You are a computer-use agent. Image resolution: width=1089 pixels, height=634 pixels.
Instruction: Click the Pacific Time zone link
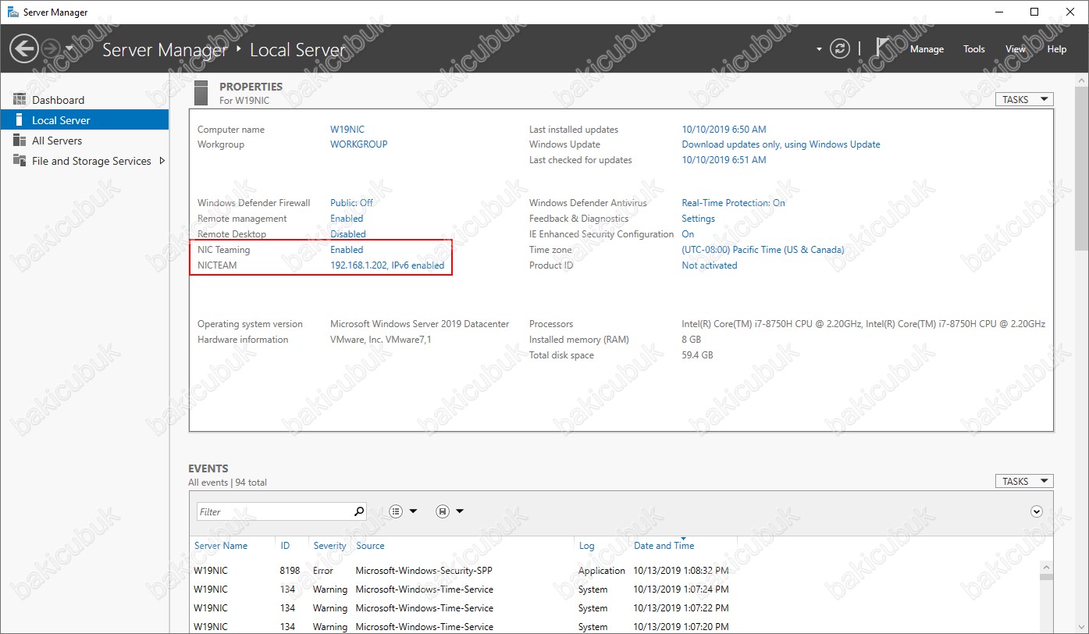(x=763, y=250)
